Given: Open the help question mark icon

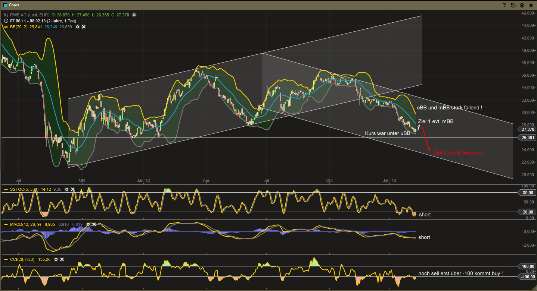Looking at the screenshot, I should pyautogui.click(x=504, y=5).
